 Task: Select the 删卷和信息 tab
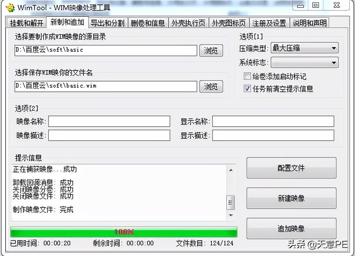148,23
